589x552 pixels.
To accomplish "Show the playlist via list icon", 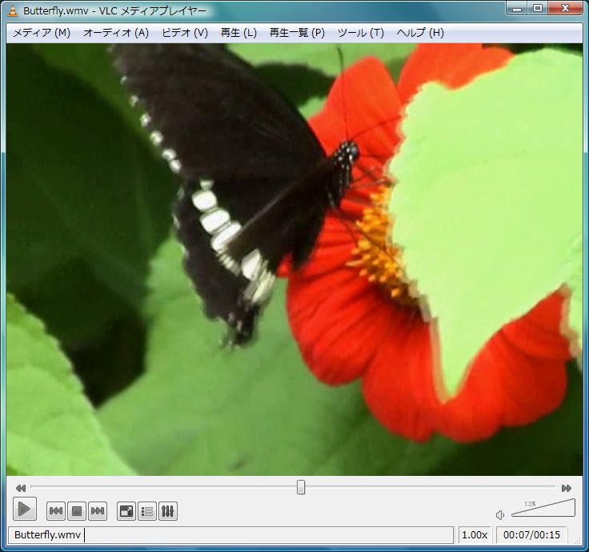I will tap(147, 511).
